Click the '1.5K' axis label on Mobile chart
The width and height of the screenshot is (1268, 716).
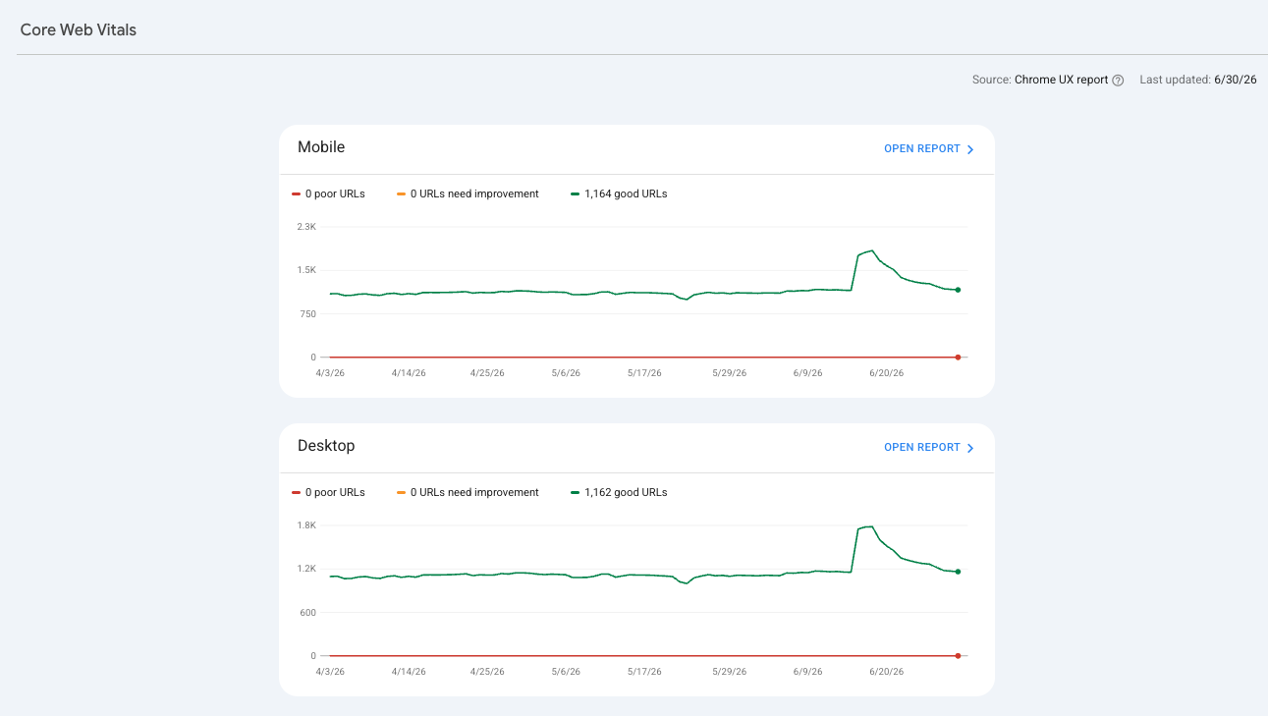coord(306,271)
